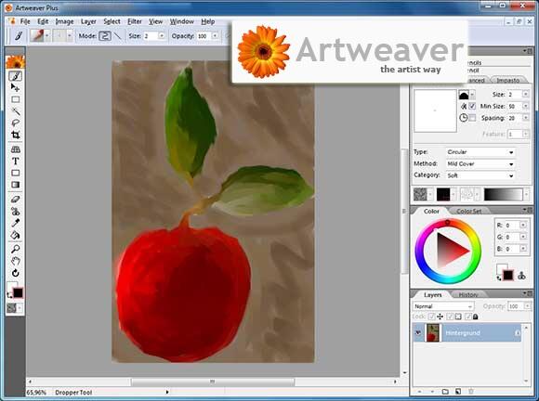Open the Help menu
Viewport: 539px width, 401px height.
tap(207, 21)
